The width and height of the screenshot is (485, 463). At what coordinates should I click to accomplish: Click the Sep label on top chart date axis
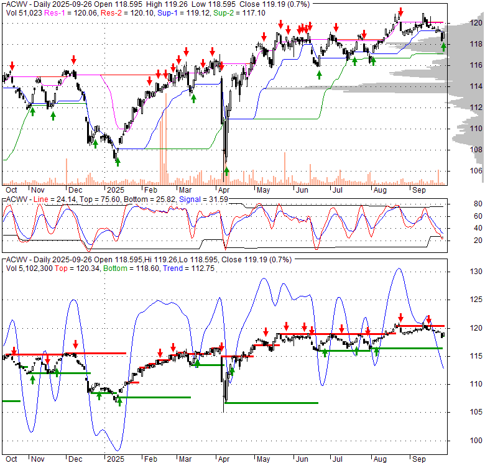tap(419, 190)
